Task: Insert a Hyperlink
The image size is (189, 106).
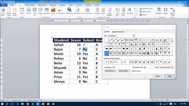Action: [x=70, y=11]
